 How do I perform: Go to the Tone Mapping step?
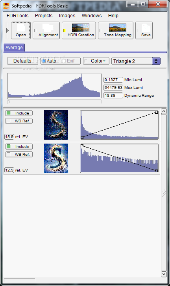click(x=116, y=30)
